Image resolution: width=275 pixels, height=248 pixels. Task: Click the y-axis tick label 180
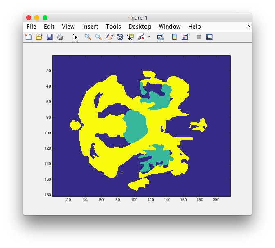[x=47, y=195]
